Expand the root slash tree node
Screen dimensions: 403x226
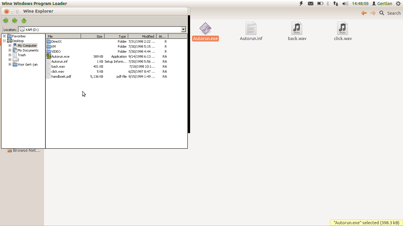click(x=10, y=60)
